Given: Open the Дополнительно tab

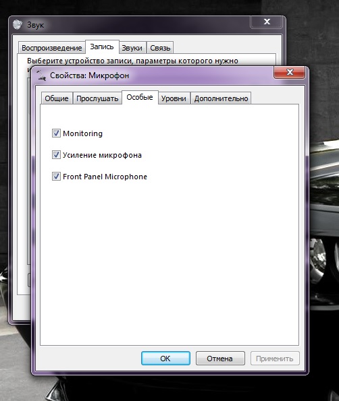Looking at the screenshot, I should (x=221, y=98).
